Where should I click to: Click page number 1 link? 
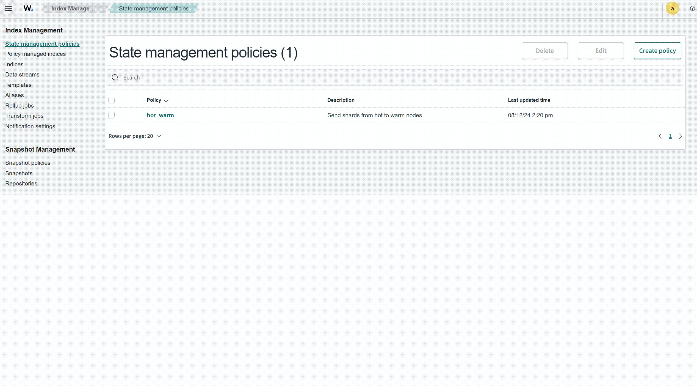coord(670,136)
